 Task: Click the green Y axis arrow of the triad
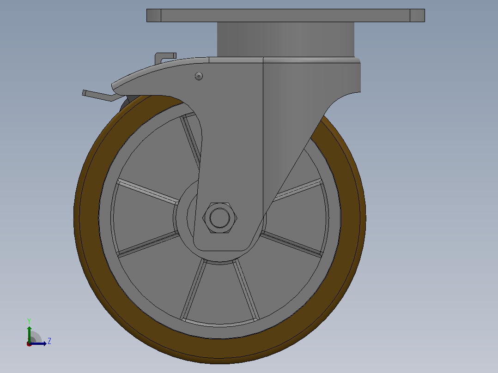point(29,334)
